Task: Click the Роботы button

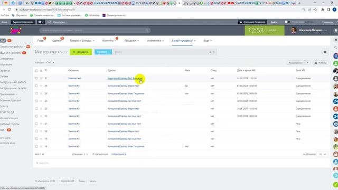Action: click(321, 63)
